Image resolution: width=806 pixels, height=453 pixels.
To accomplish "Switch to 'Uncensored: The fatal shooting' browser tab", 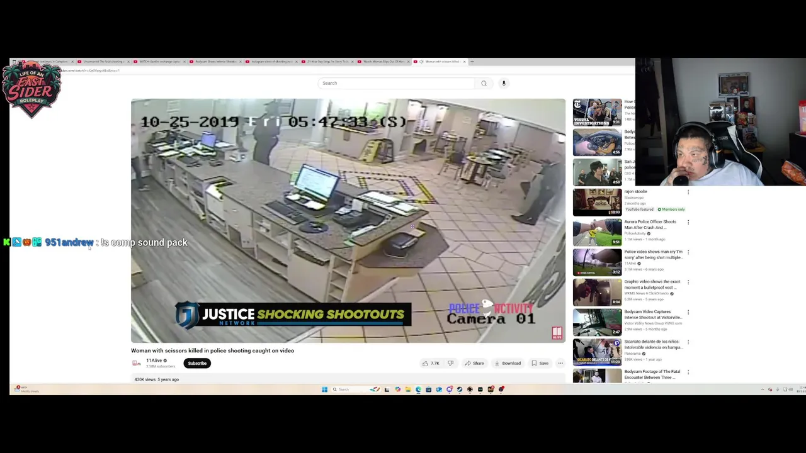I will pos(103,62).
